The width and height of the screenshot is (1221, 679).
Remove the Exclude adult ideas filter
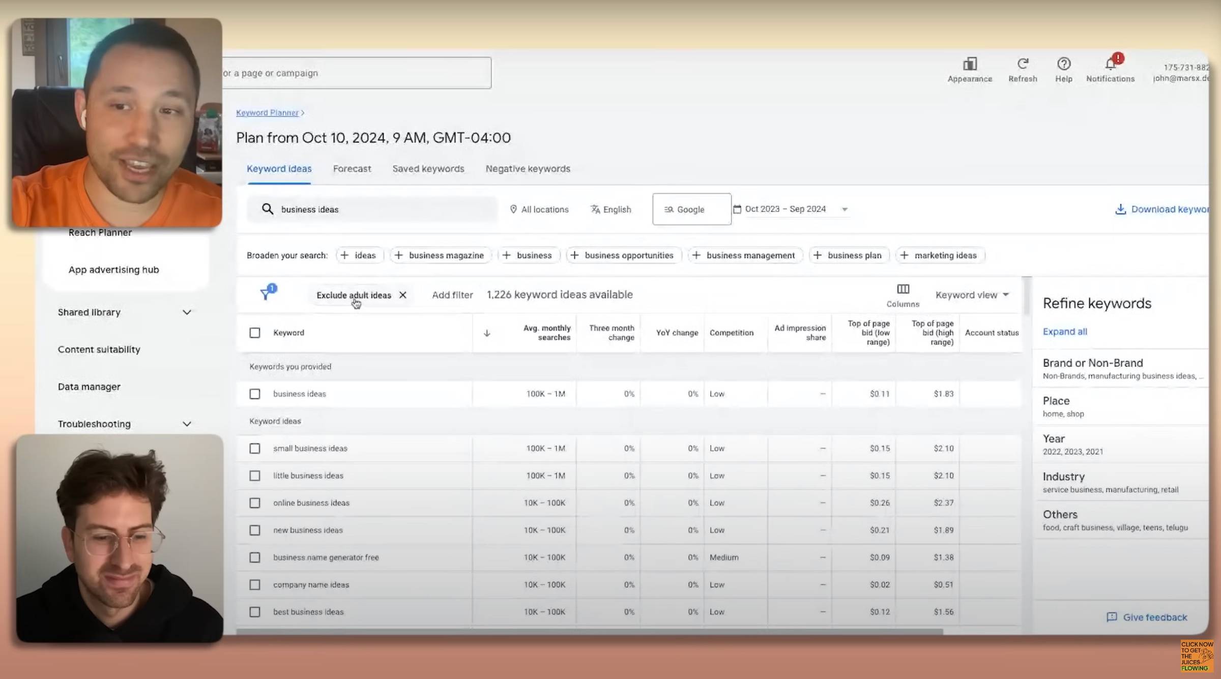point(402,295)
